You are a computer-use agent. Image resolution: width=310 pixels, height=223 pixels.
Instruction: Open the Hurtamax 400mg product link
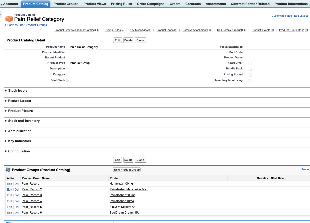(x=121, y=184)
